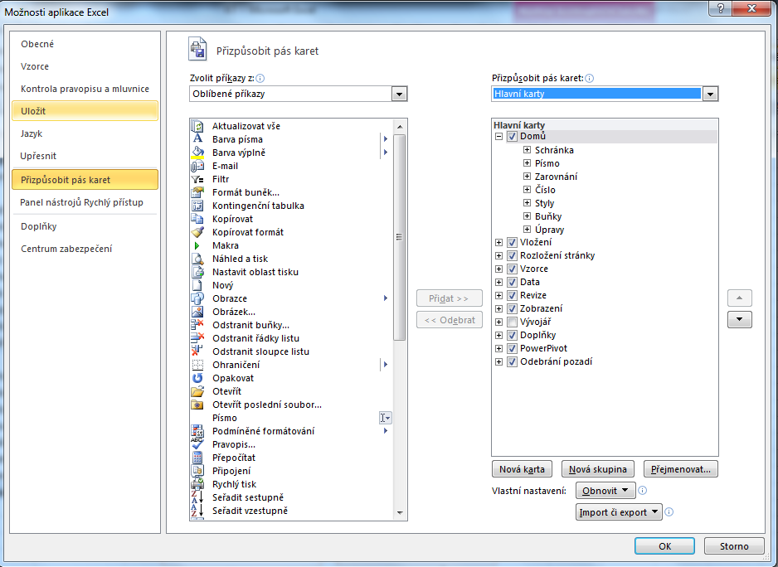The height and width of the screenshot is (567, 778).
Task: Click the Opakovat redo icon
Action: (197, 378)
